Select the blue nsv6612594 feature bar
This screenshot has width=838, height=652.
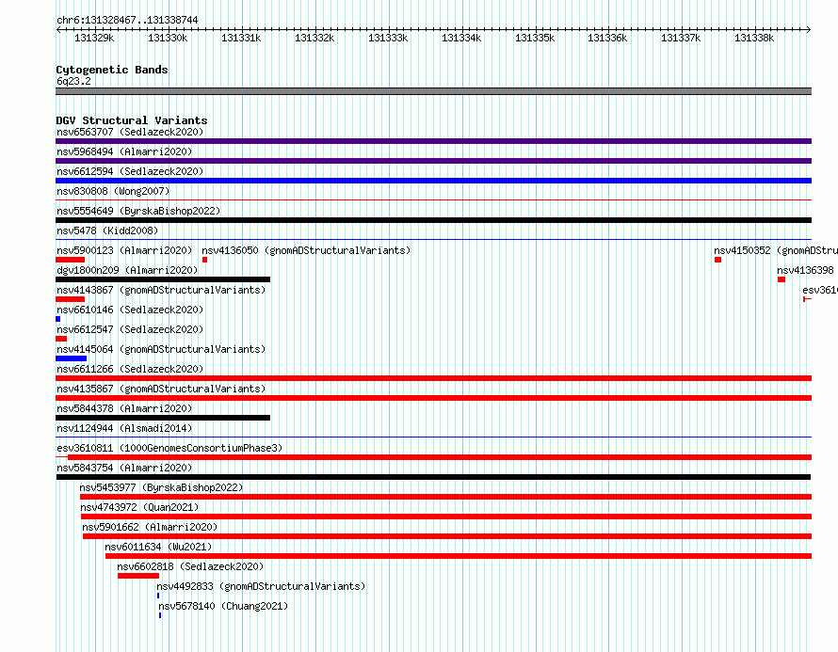(x=433, y=181)
